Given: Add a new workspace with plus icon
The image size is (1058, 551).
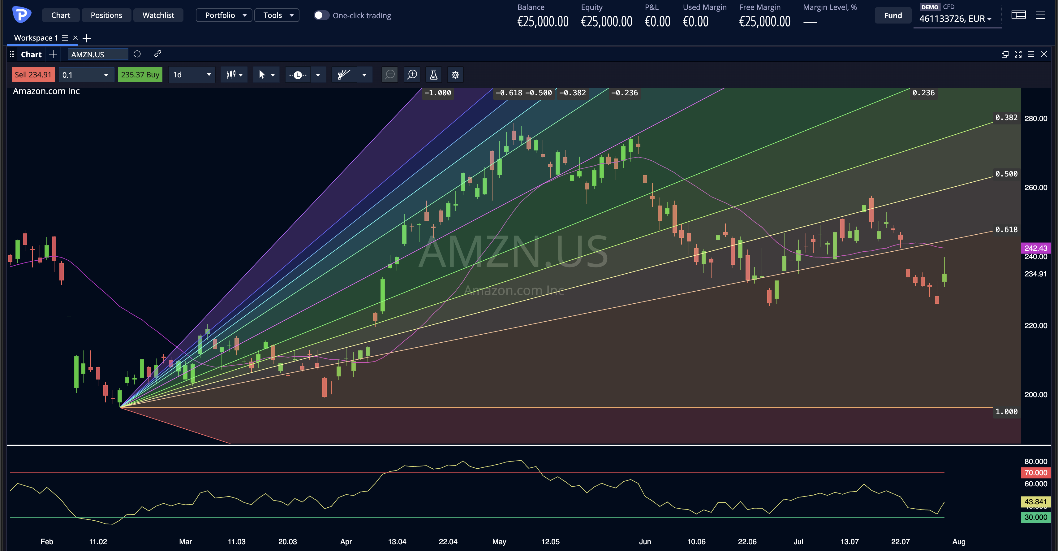Looking at the screenshot, I should [87, 38].
